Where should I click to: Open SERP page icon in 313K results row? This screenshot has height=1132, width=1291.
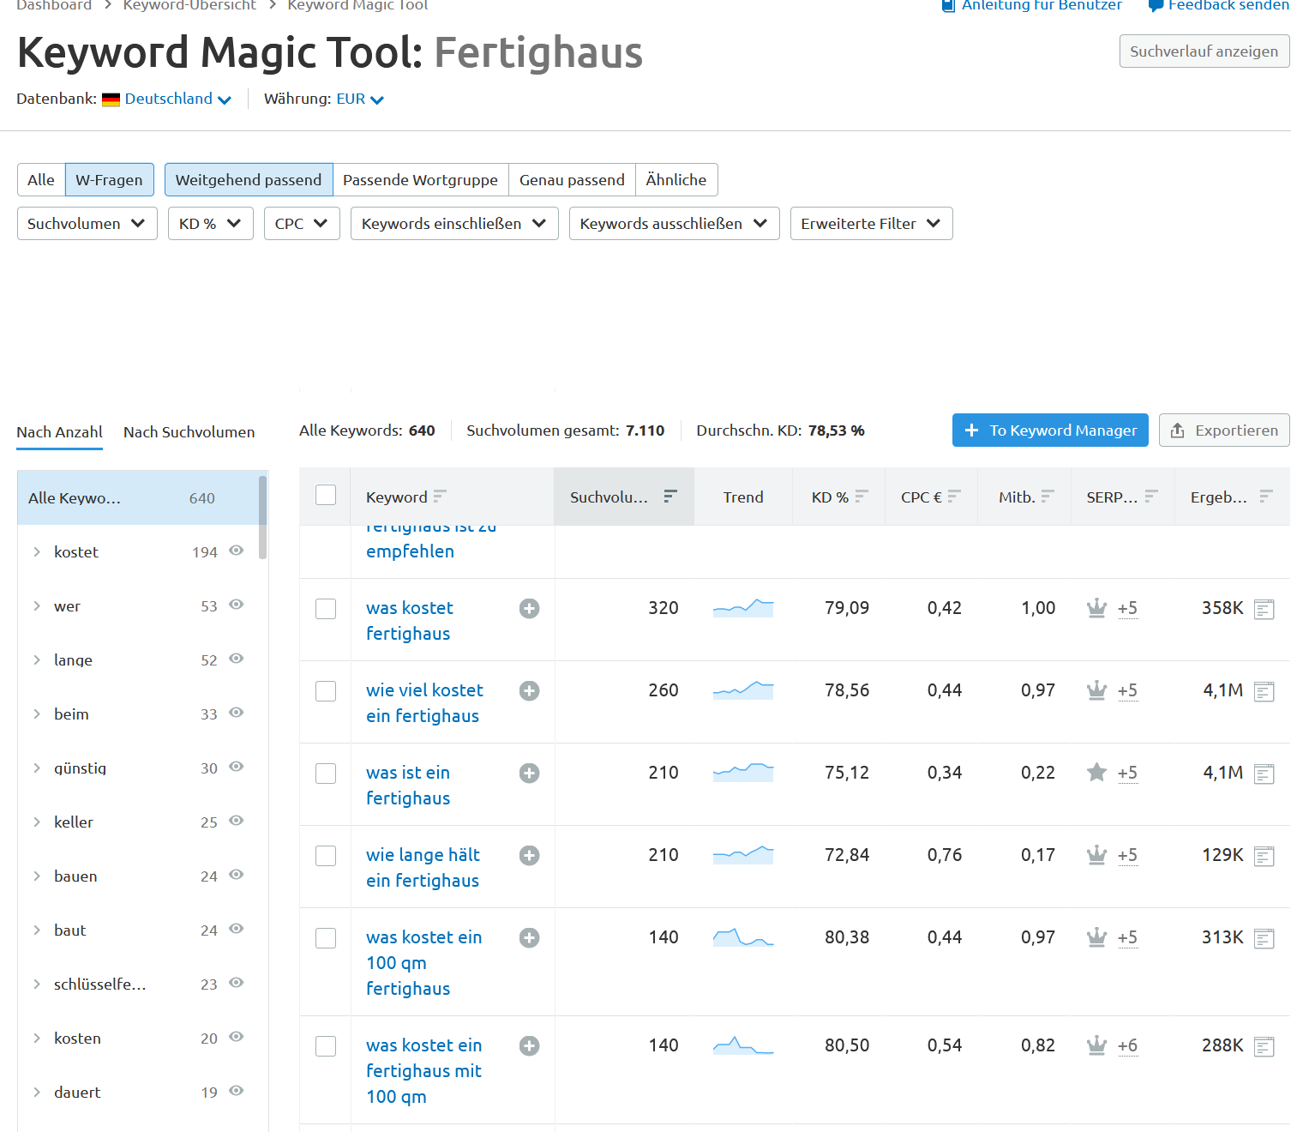1264,938
